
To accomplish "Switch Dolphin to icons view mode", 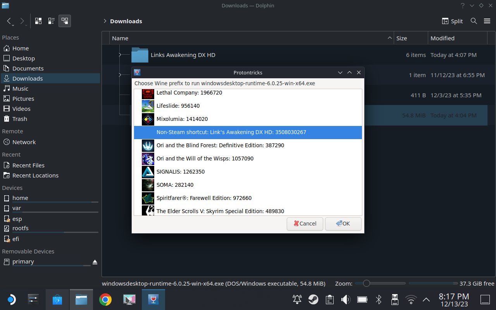I will pos(38,21).
